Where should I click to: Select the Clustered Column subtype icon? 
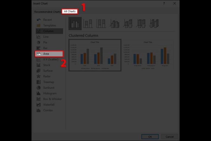click(x=75, y=24)
